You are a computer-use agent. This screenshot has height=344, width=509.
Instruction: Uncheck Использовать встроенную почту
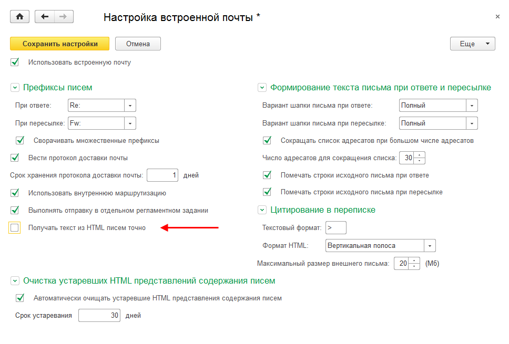(15, 62)
